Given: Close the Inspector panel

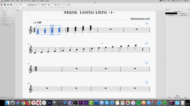Looking at the screenshot, I should click(x=189, y=9).
